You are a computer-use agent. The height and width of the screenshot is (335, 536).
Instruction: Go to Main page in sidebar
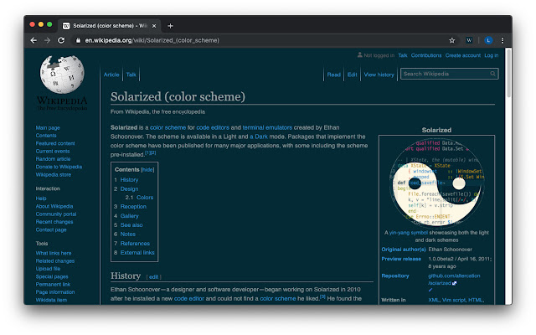48,128
